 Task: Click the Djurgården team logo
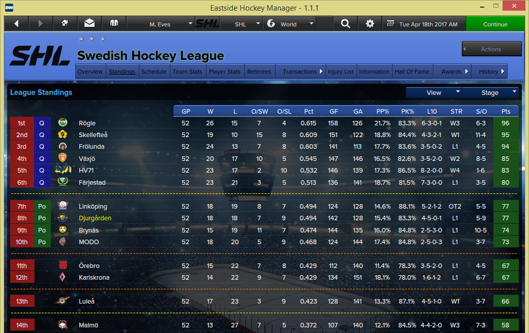[x=63, y=218]
